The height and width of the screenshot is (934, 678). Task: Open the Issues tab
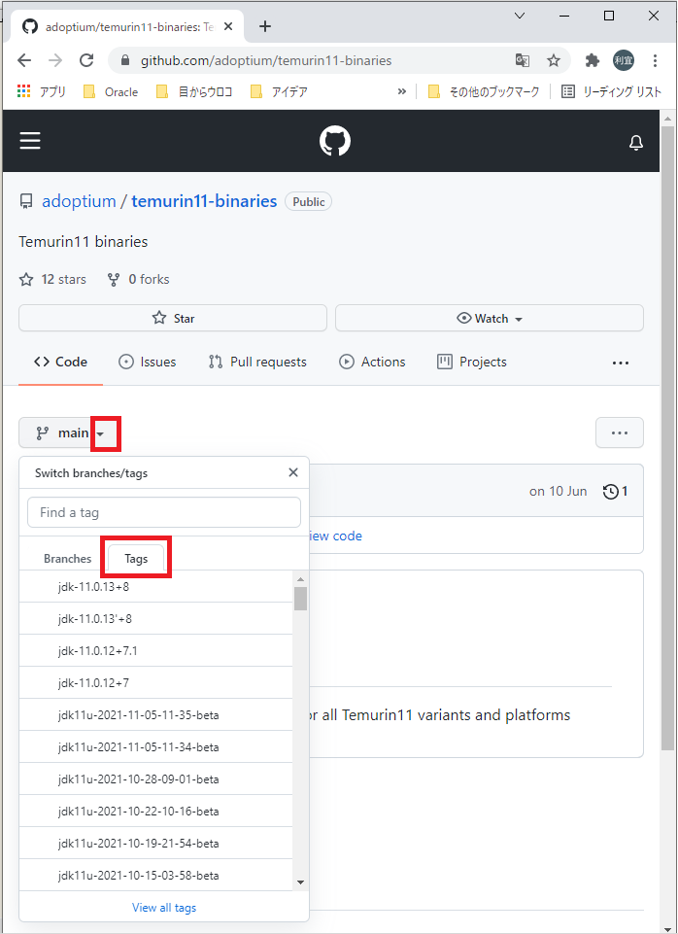coord(148,363)
